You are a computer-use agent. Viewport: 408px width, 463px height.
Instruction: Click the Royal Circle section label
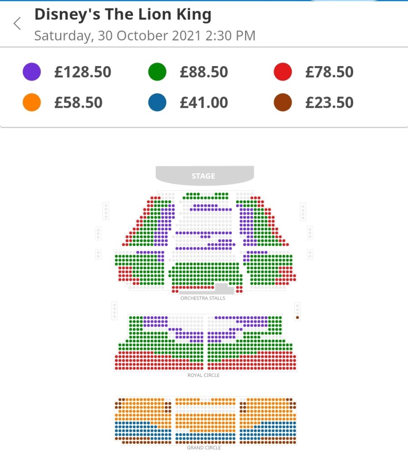click(203, 375)
